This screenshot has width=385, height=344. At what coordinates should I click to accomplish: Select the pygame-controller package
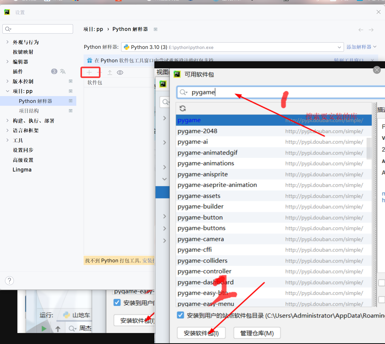274,271
